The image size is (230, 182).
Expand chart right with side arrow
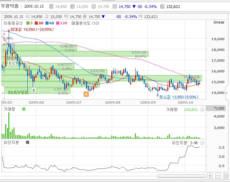point(227,93)
